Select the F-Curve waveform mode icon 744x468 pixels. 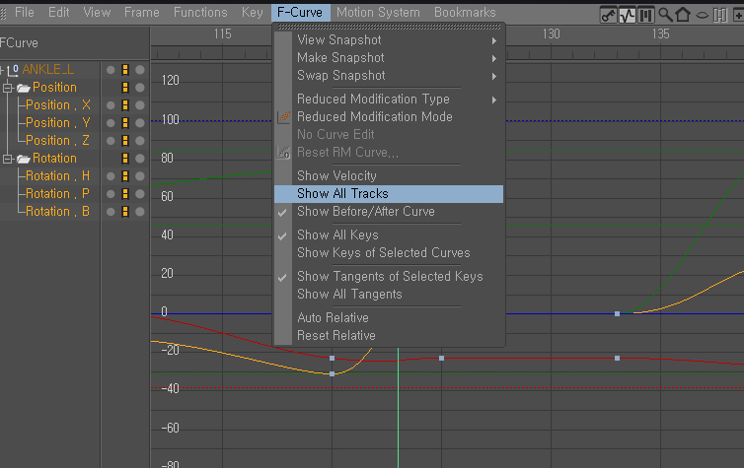click(627, 15)
